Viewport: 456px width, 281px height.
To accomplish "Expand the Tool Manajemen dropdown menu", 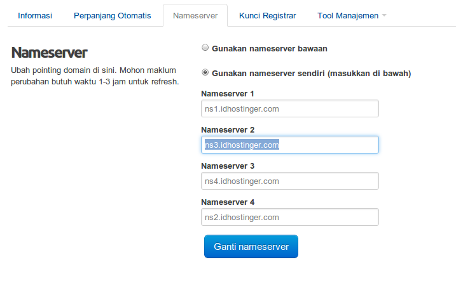I will (352, 16).
